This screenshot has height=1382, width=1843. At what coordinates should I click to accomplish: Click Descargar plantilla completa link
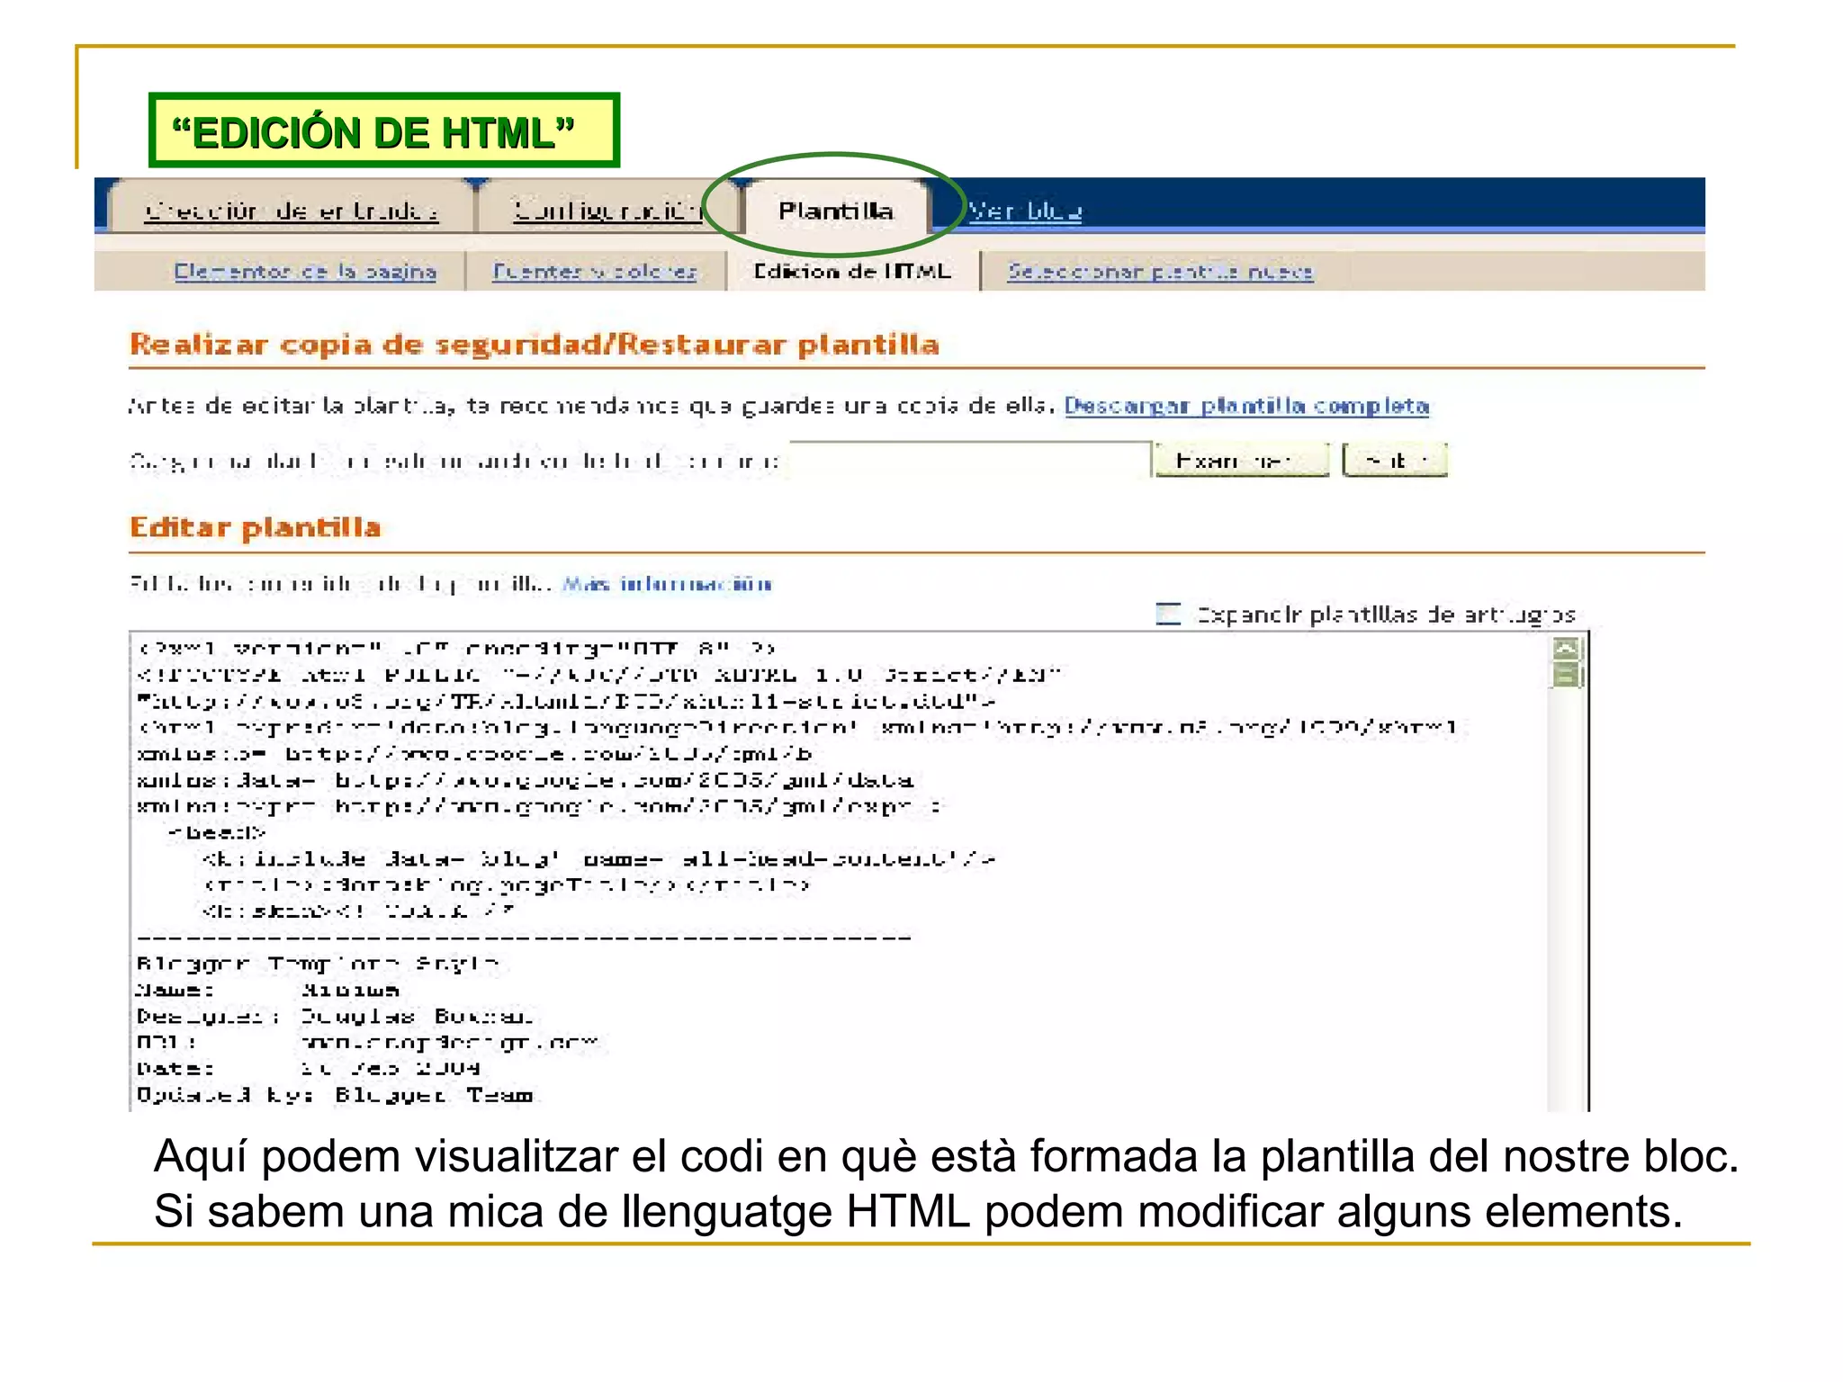click(x=1246, y=406)
